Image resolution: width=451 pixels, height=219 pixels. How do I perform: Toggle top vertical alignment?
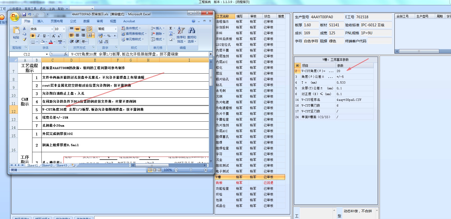(x=72, y=29)
